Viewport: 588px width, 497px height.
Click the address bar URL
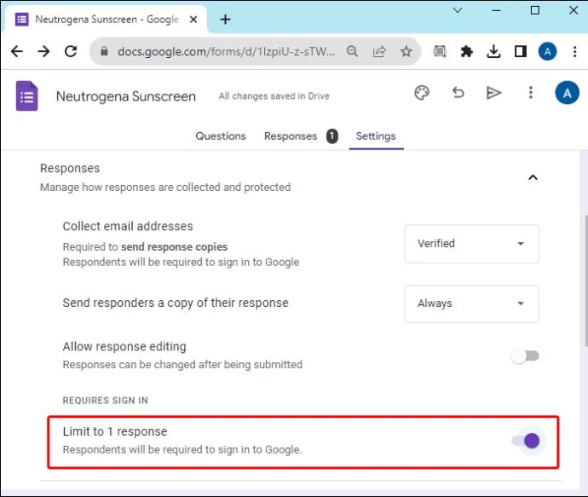[x=226, y=51]
